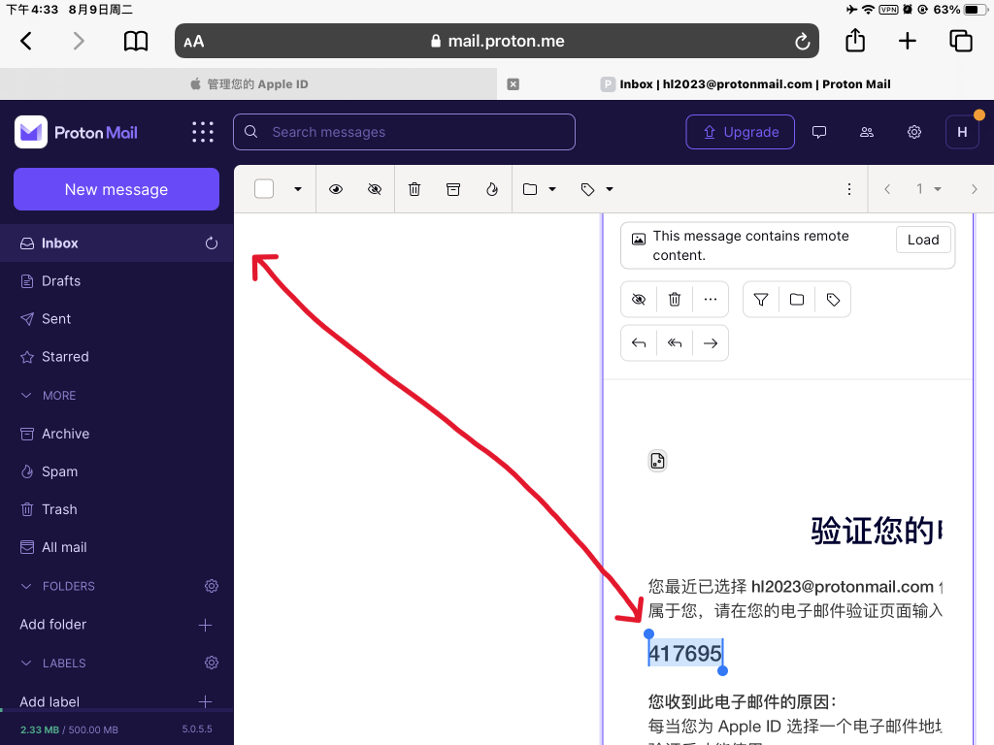Move the message with folder icon
This screenshot has height=745, width=994.
coord(797,299)
